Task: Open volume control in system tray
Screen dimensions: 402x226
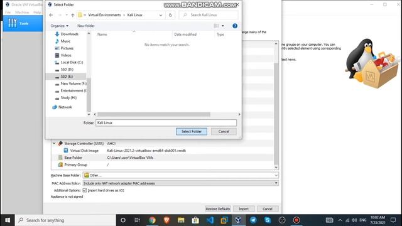Action: pos(354,220)
